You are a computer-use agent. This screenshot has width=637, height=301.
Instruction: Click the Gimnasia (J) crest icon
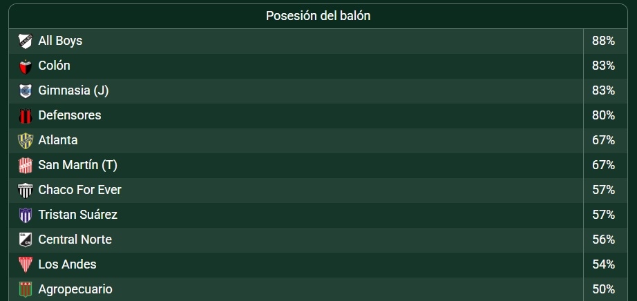tap(26, 90)
